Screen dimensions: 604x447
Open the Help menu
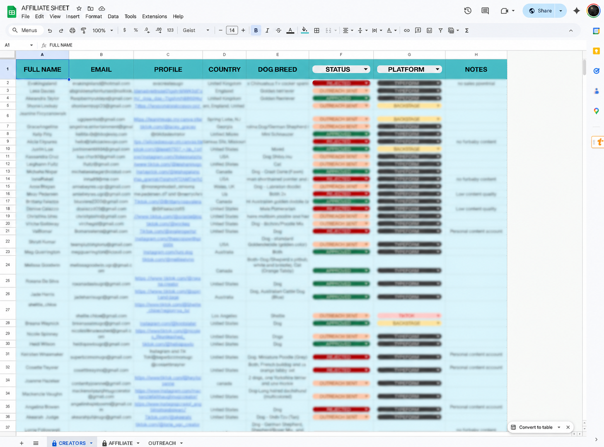tap(178, 17)
